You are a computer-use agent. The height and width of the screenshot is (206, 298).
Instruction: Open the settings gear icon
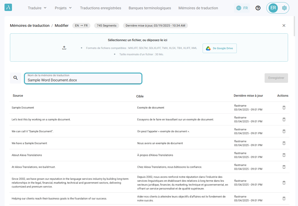(284, 8)
